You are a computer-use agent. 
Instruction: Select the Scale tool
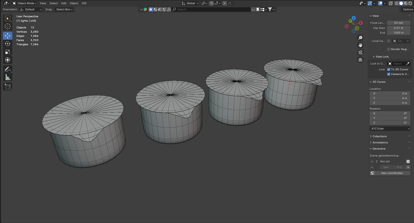tap(8, 52)
